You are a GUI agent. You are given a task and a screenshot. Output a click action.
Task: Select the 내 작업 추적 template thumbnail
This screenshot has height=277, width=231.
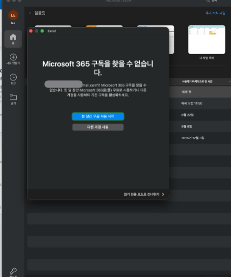[206, 39]
